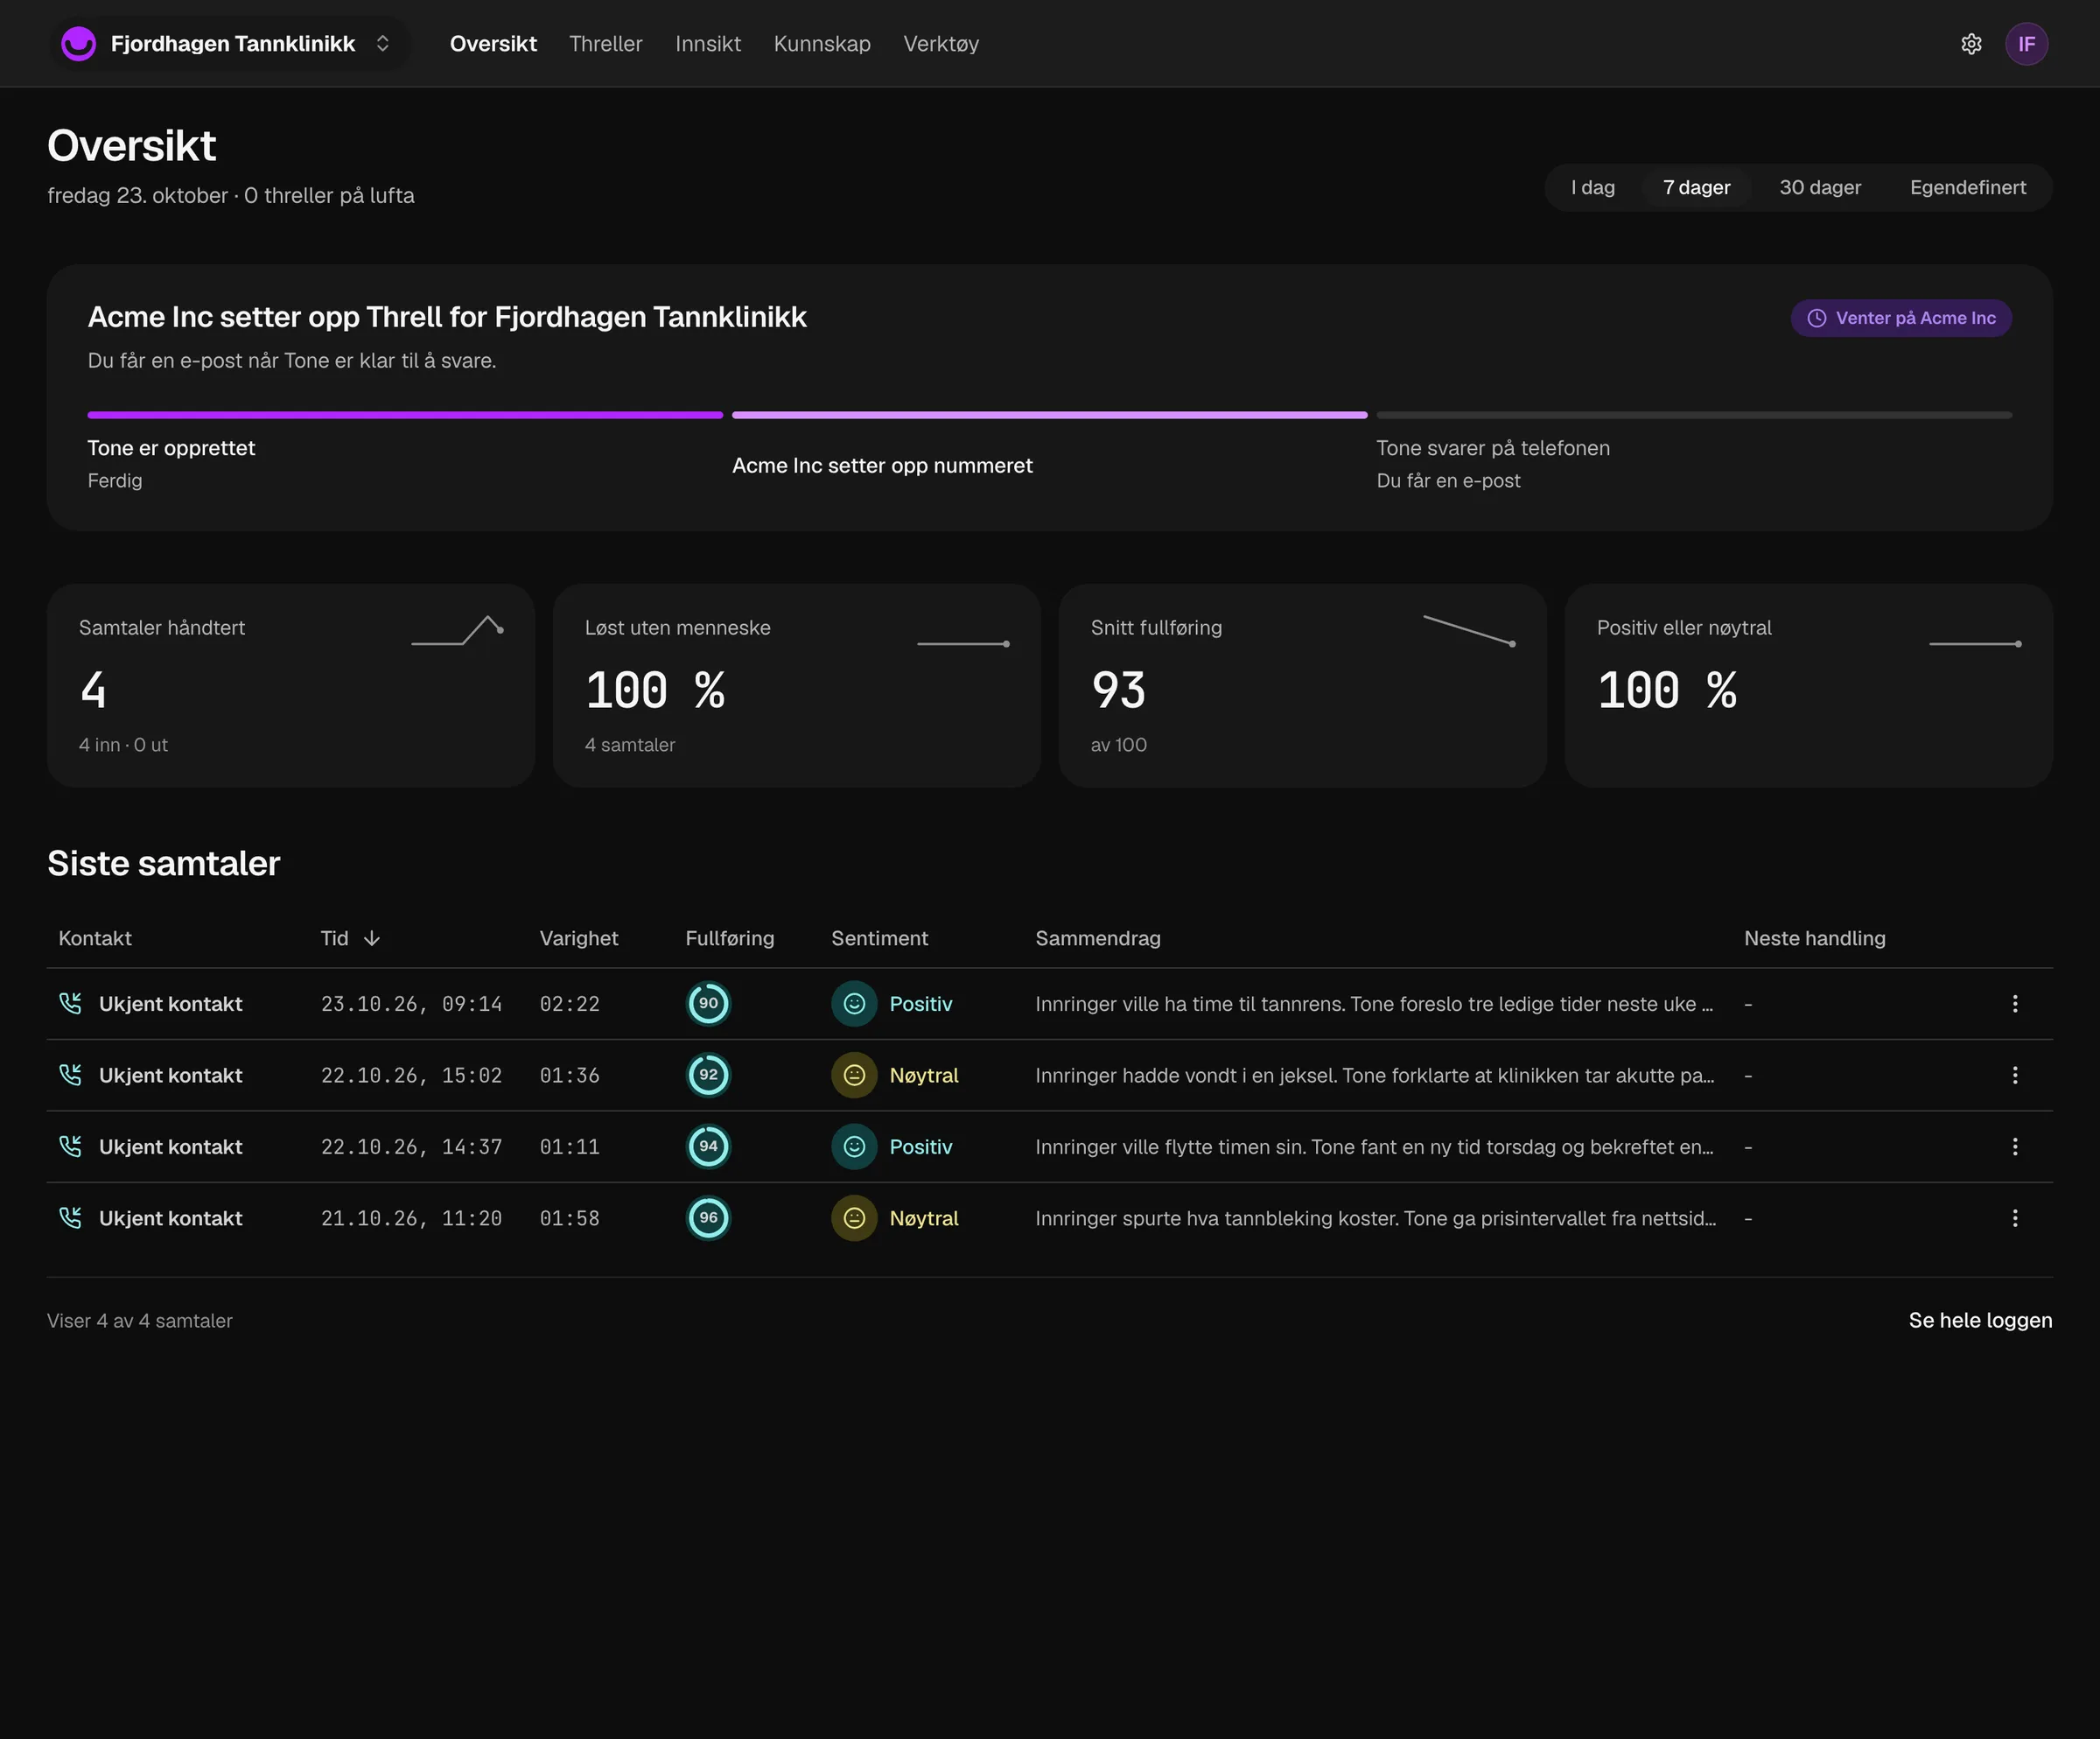Click the completion ring showing 96
The image size is (2100, 1739).
point(708,1218)
